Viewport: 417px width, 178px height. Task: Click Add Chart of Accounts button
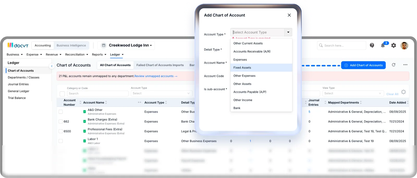(x=363, y=65)
